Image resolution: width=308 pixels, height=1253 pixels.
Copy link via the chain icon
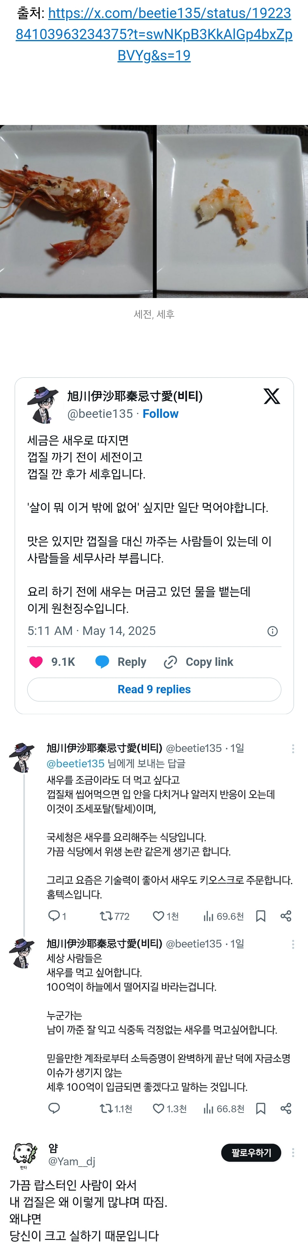[x=170, y=662]
